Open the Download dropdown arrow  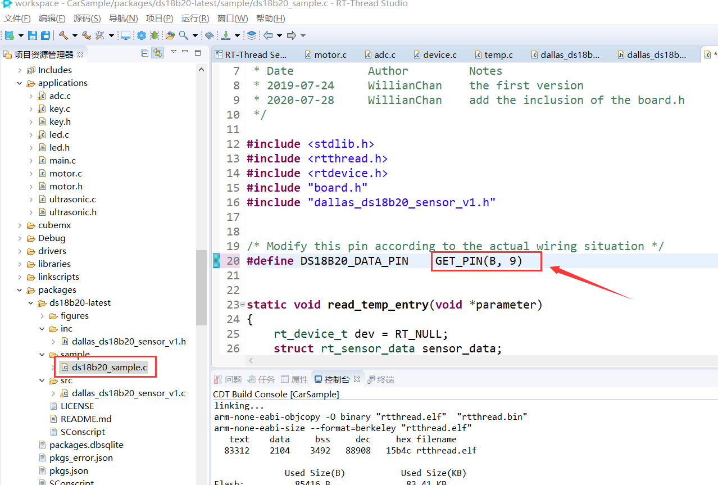[237, 35]
